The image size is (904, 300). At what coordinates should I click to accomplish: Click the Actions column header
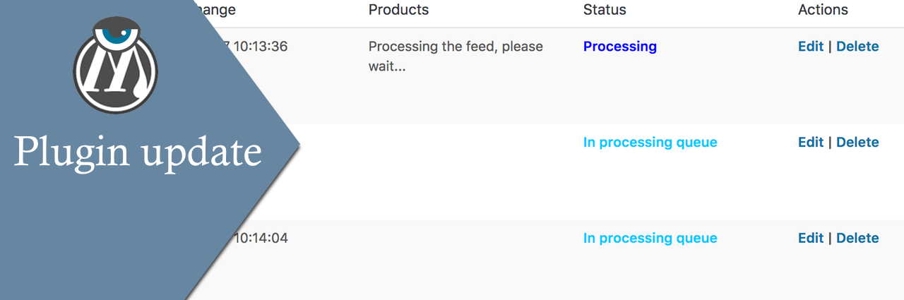pos(823,10)
